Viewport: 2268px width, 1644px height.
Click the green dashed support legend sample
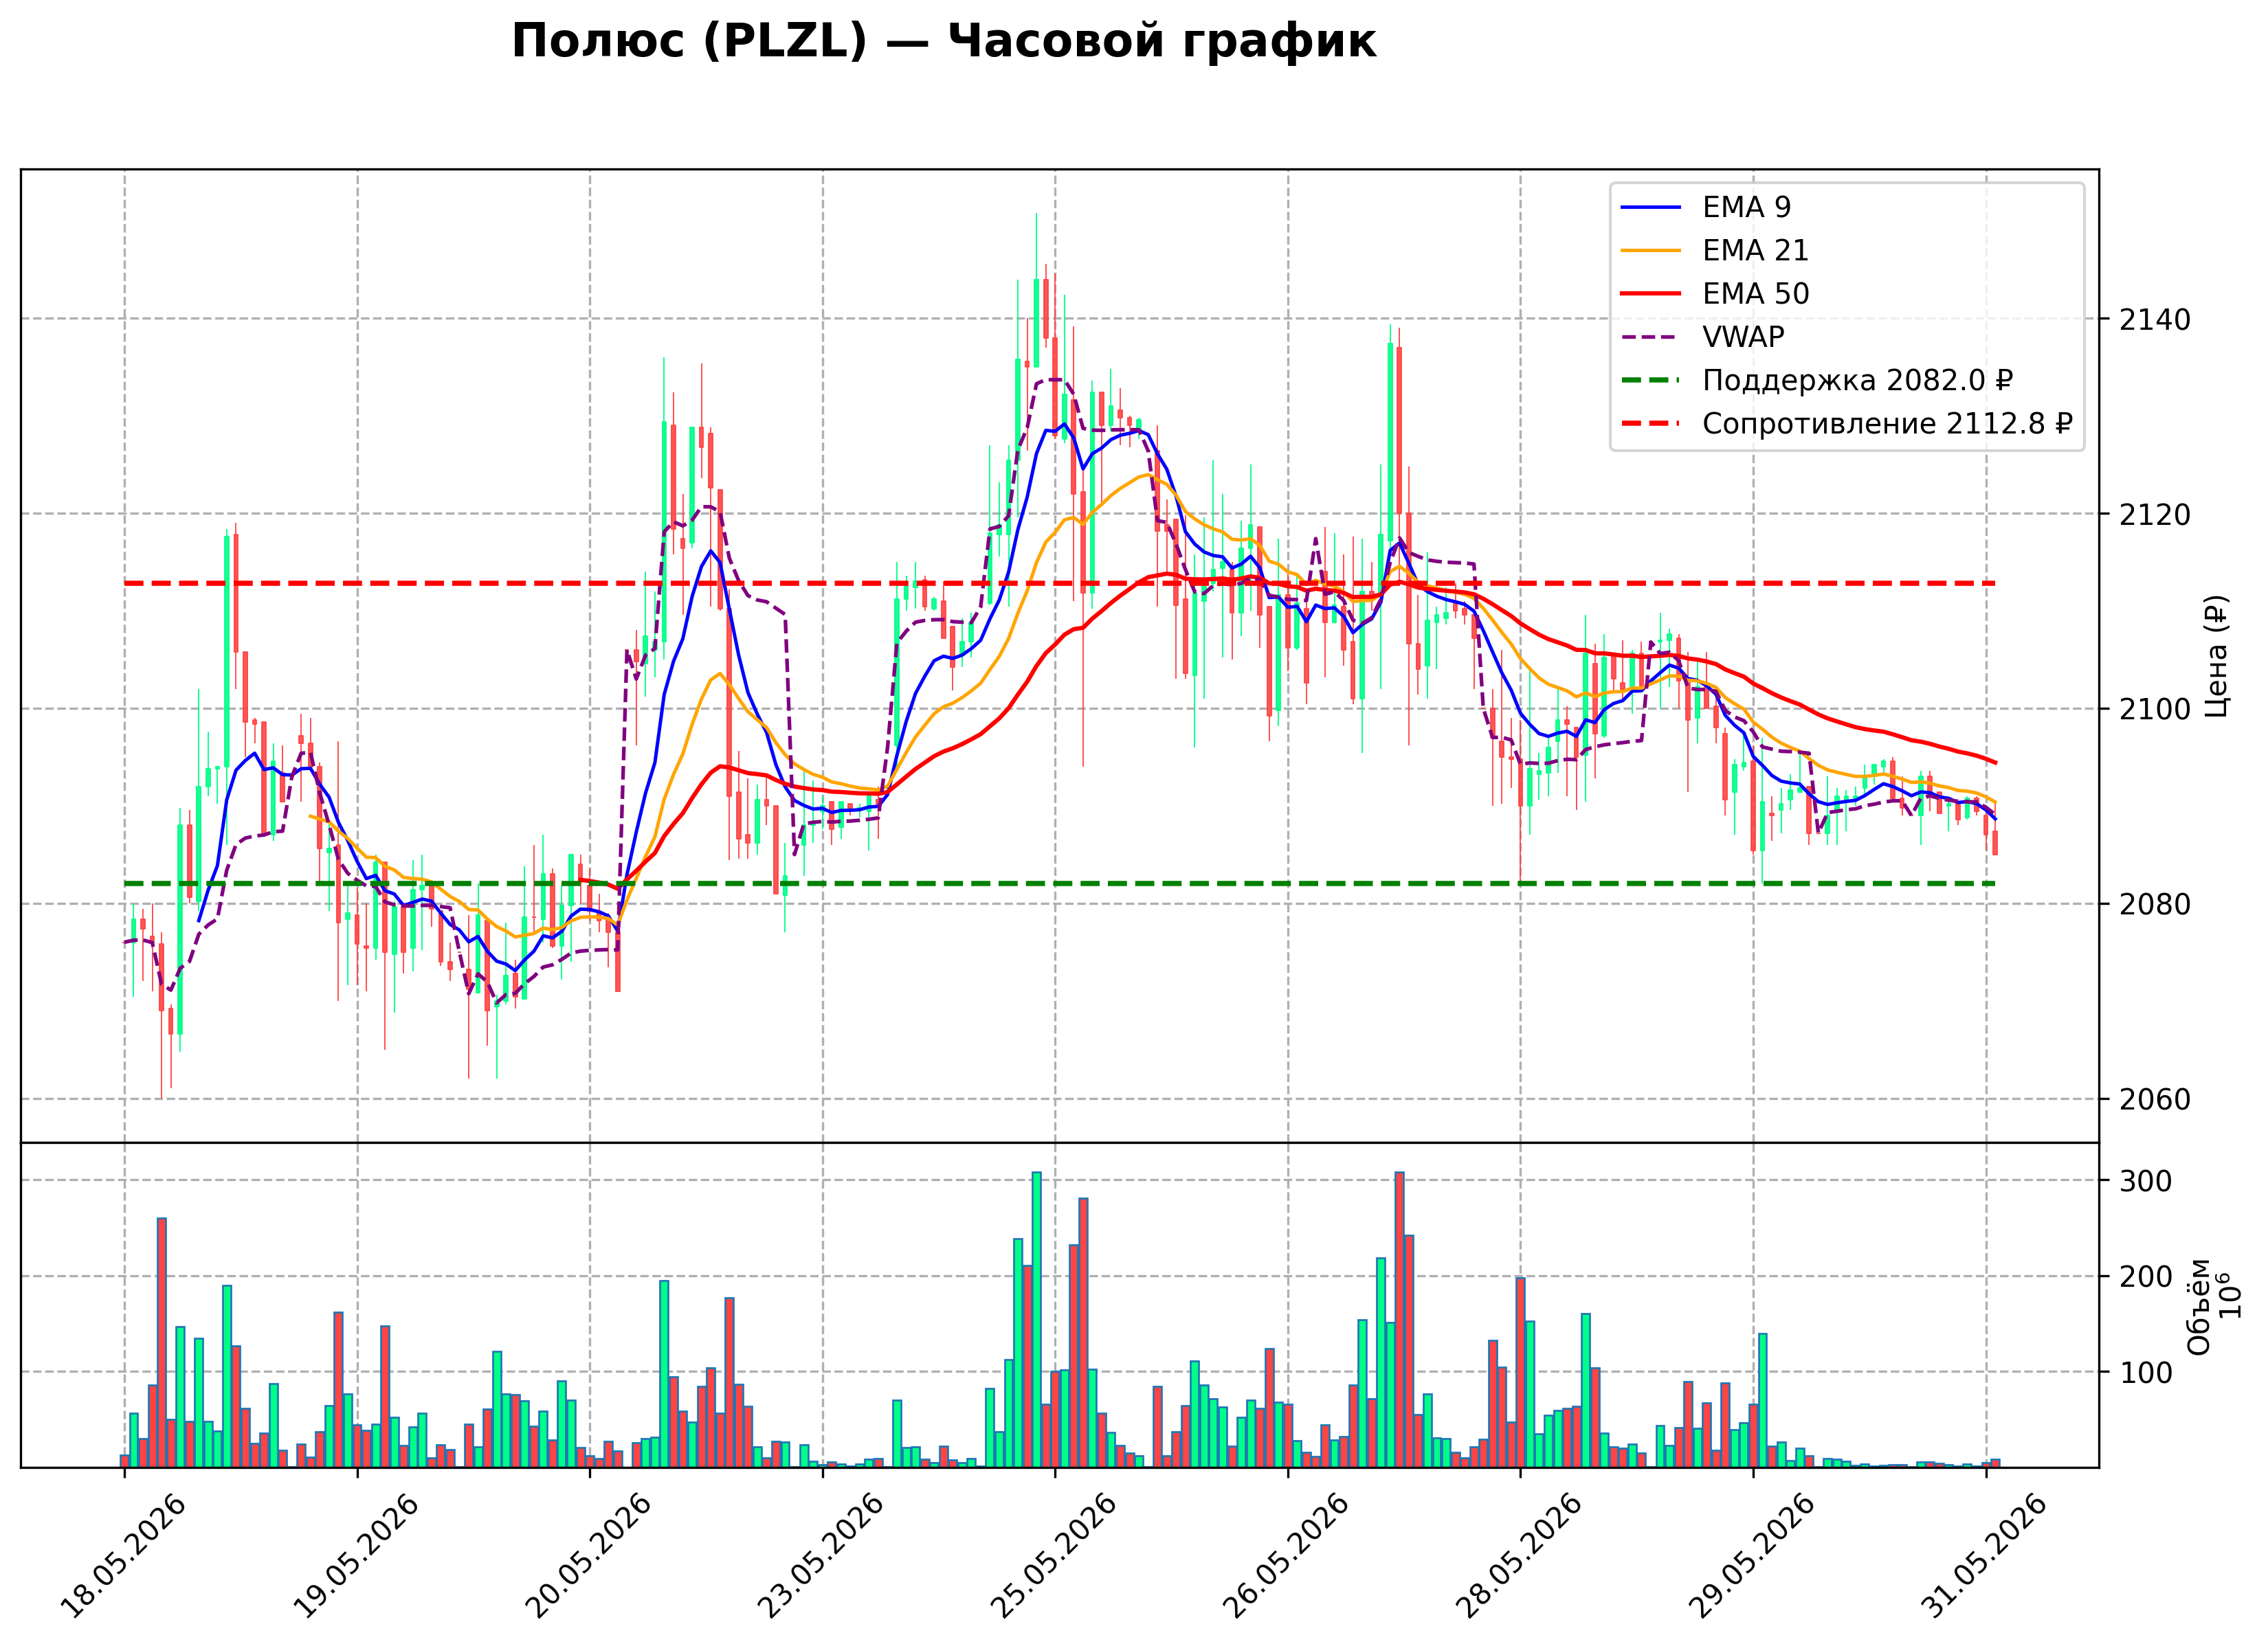pos(1651,380)
